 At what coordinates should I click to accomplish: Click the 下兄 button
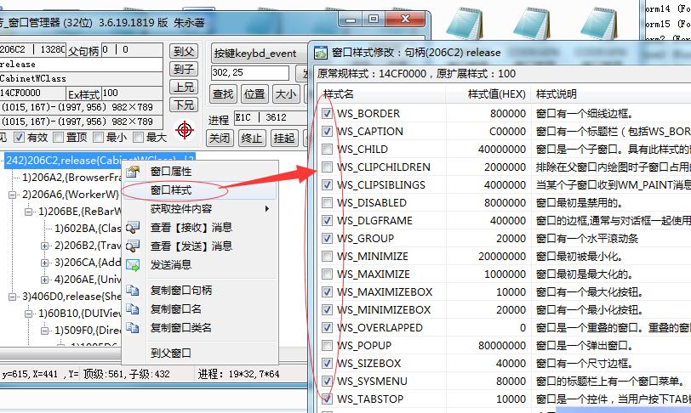tap(184, 105)
